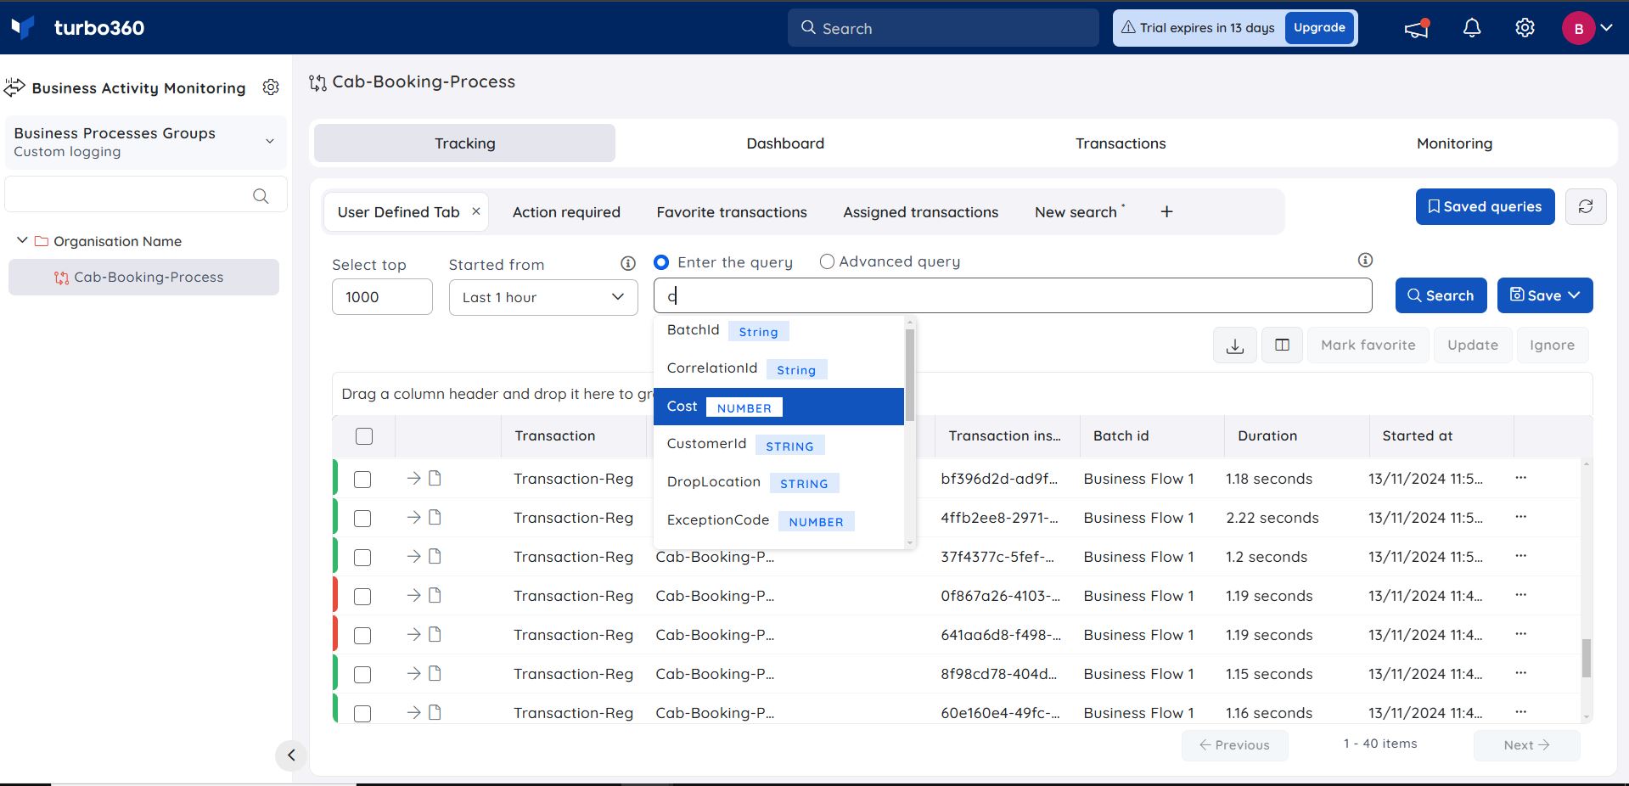
Task: Click the Ignore button
Action: point(1552,345)
